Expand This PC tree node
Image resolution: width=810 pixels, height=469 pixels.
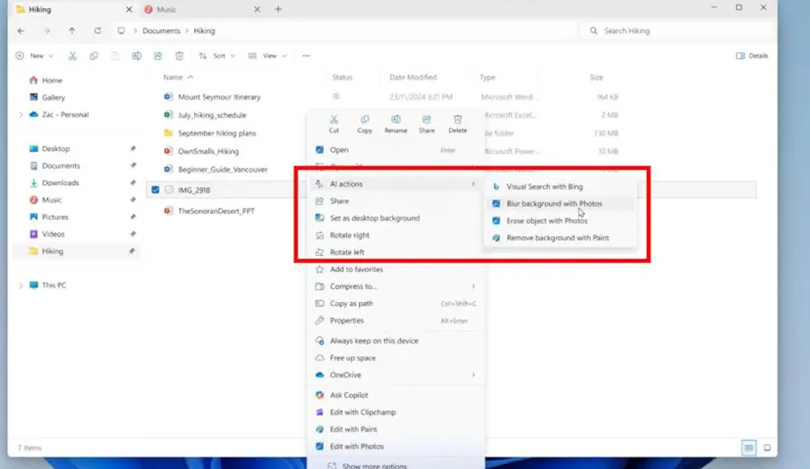(20, 285)
